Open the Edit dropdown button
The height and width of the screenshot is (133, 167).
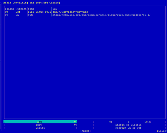click(40, 125)
